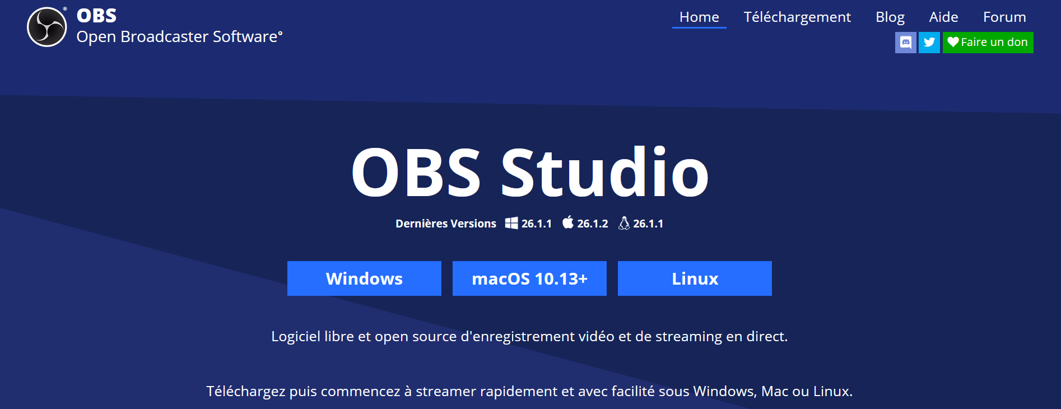Select the Home navigation item
Image resolution: width=1061 pixels, height=409 pixels.
coord(699,17)
